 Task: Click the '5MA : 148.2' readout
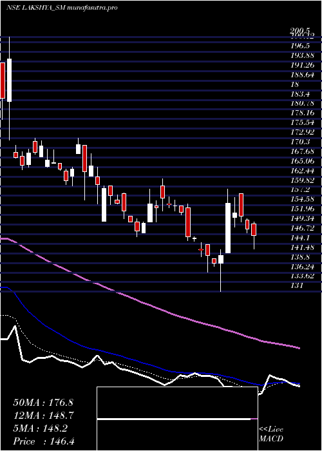(40, 428)
